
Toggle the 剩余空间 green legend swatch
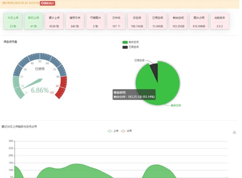click(125, 42)
